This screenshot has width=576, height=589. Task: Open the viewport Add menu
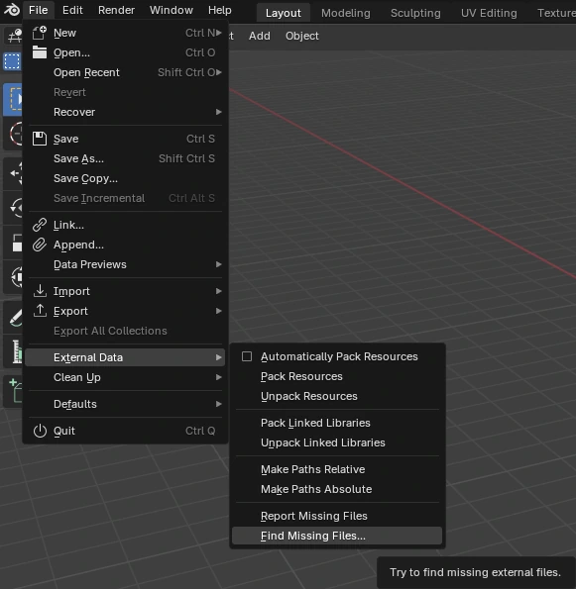259,36
